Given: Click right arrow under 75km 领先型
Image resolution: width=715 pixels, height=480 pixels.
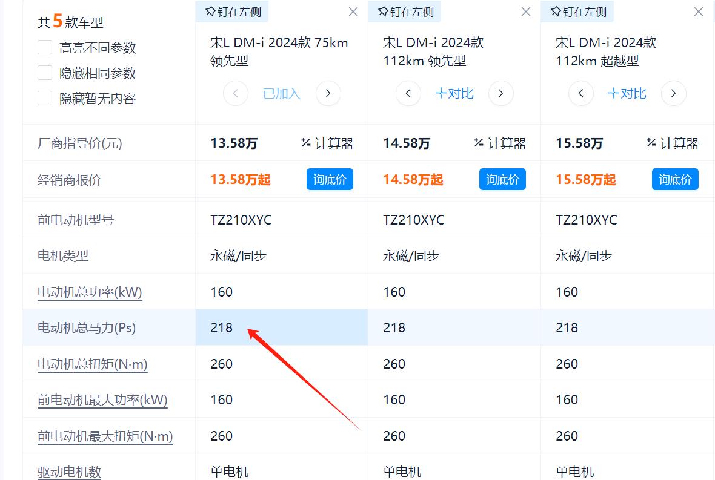Looking at the screenshot, I should (328, 93).
